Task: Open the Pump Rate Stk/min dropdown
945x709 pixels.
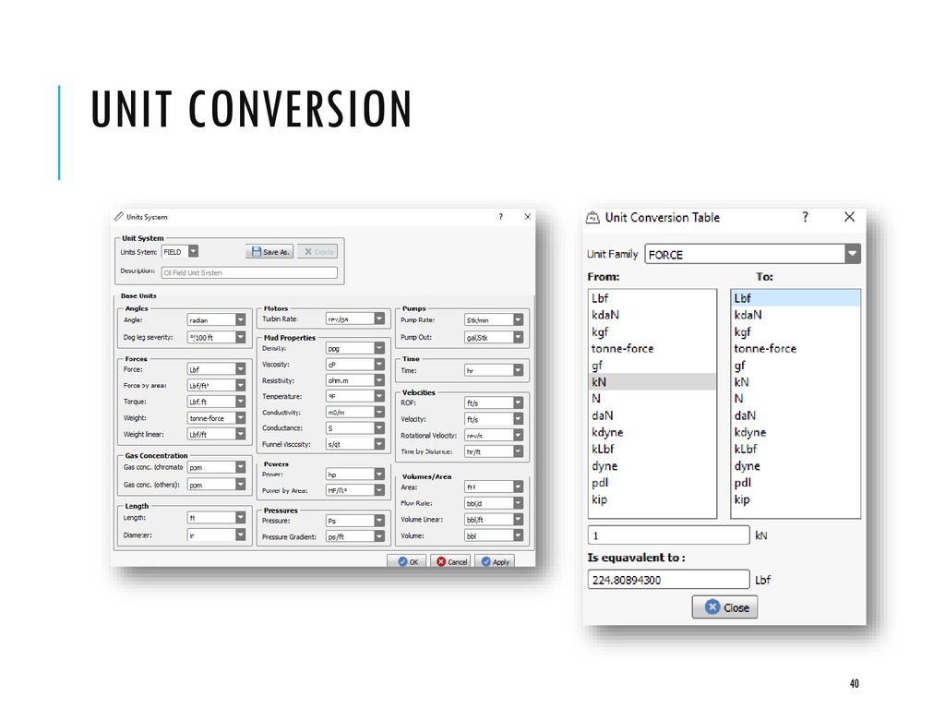Action: (x=518, y=320)
